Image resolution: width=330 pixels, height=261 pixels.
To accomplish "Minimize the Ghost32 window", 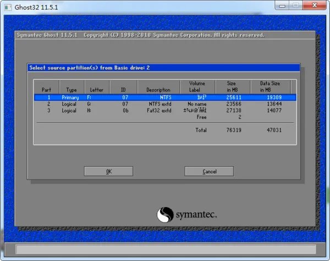I will (281, 6).
